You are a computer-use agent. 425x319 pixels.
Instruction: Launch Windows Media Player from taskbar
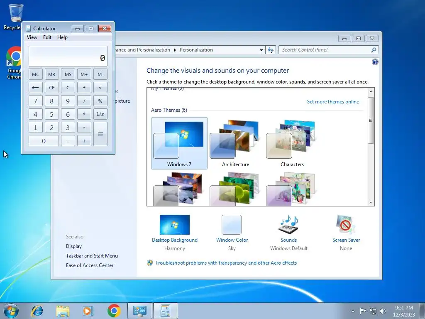88,311
